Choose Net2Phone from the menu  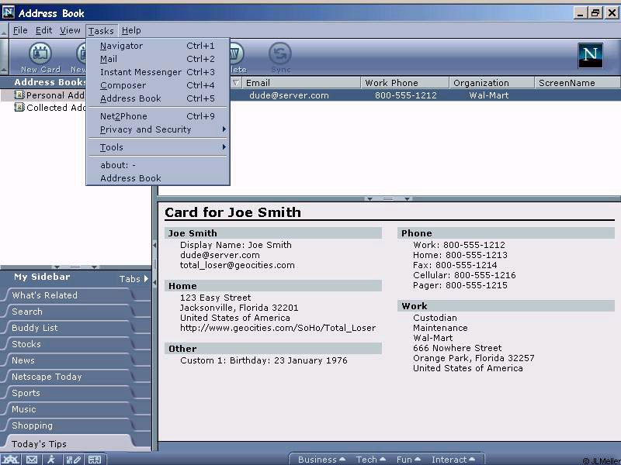(x=158, y=116)
